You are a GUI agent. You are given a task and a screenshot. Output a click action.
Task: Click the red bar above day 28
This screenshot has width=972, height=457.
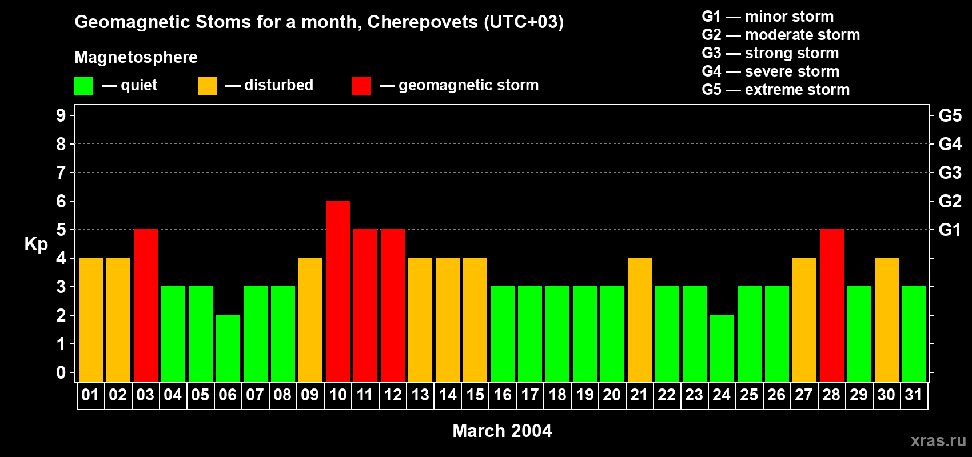tap(832, 304)
